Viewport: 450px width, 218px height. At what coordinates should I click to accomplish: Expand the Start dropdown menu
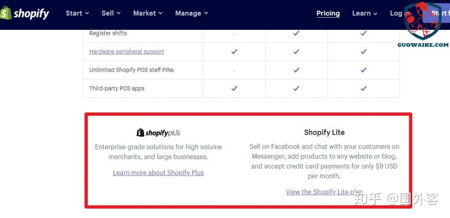pyautogui.click(x=77, y=13)
